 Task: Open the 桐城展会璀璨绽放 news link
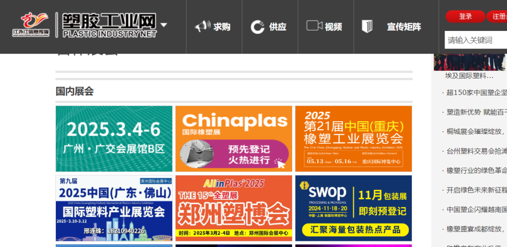(x=476, y=131)
